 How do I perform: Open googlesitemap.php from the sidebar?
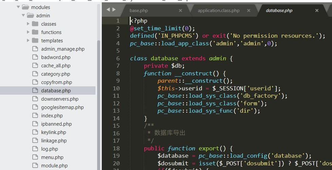62,107
